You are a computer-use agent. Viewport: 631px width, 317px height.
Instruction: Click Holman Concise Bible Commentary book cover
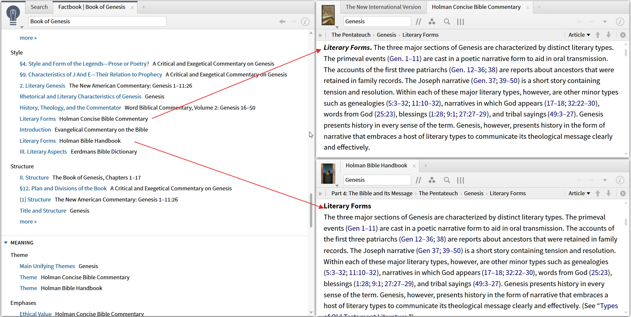(x=328, y=15)
